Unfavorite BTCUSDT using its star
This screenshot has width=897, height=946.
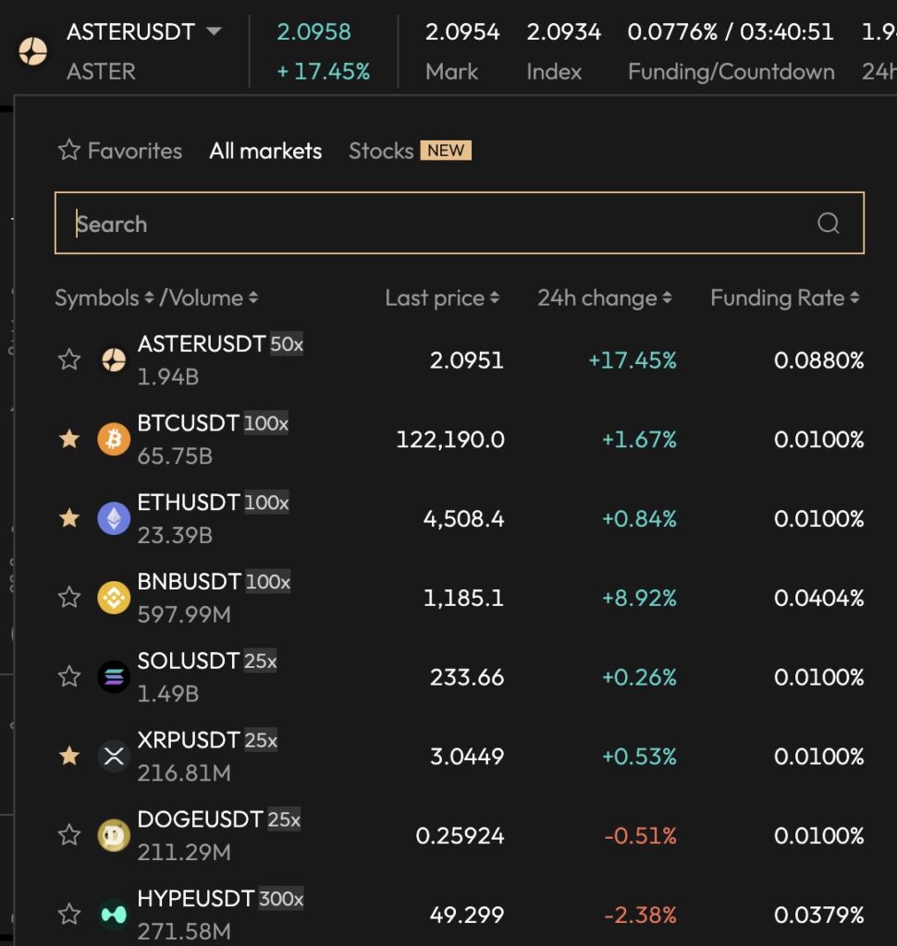click(69, 440)
